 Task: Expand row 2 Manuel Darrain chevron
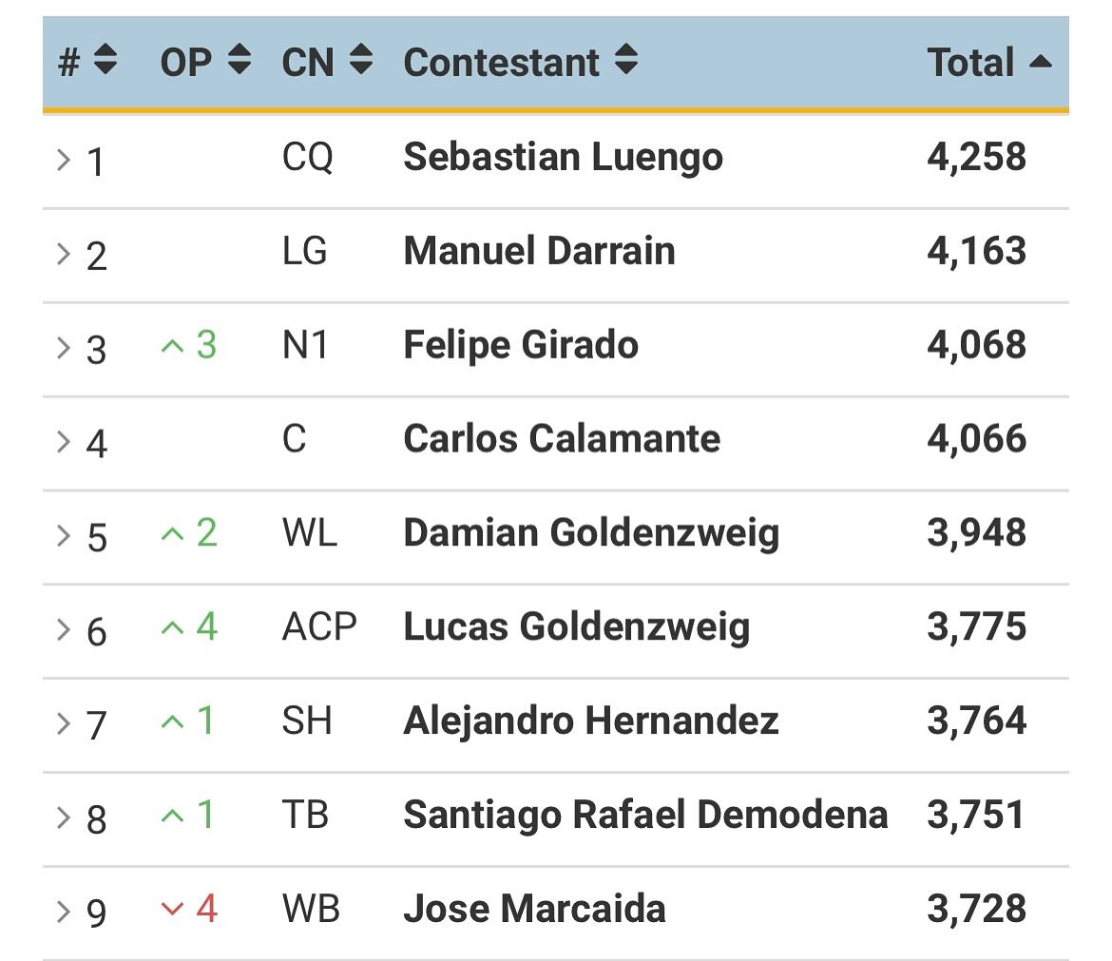coord(63,254)
